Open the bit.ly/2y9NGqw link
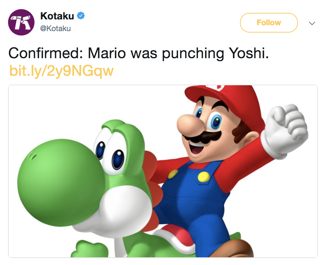Viewport: 324px width, 265px height. click(61, 70)
